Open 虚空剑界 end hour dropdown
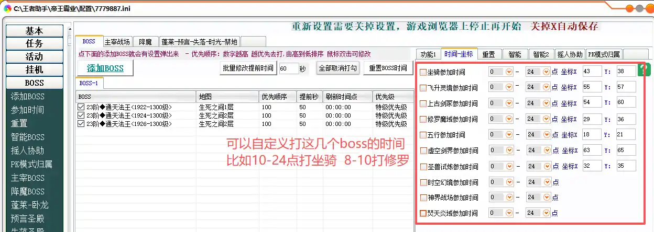This screenshot has width=654, height=232. 546,150
